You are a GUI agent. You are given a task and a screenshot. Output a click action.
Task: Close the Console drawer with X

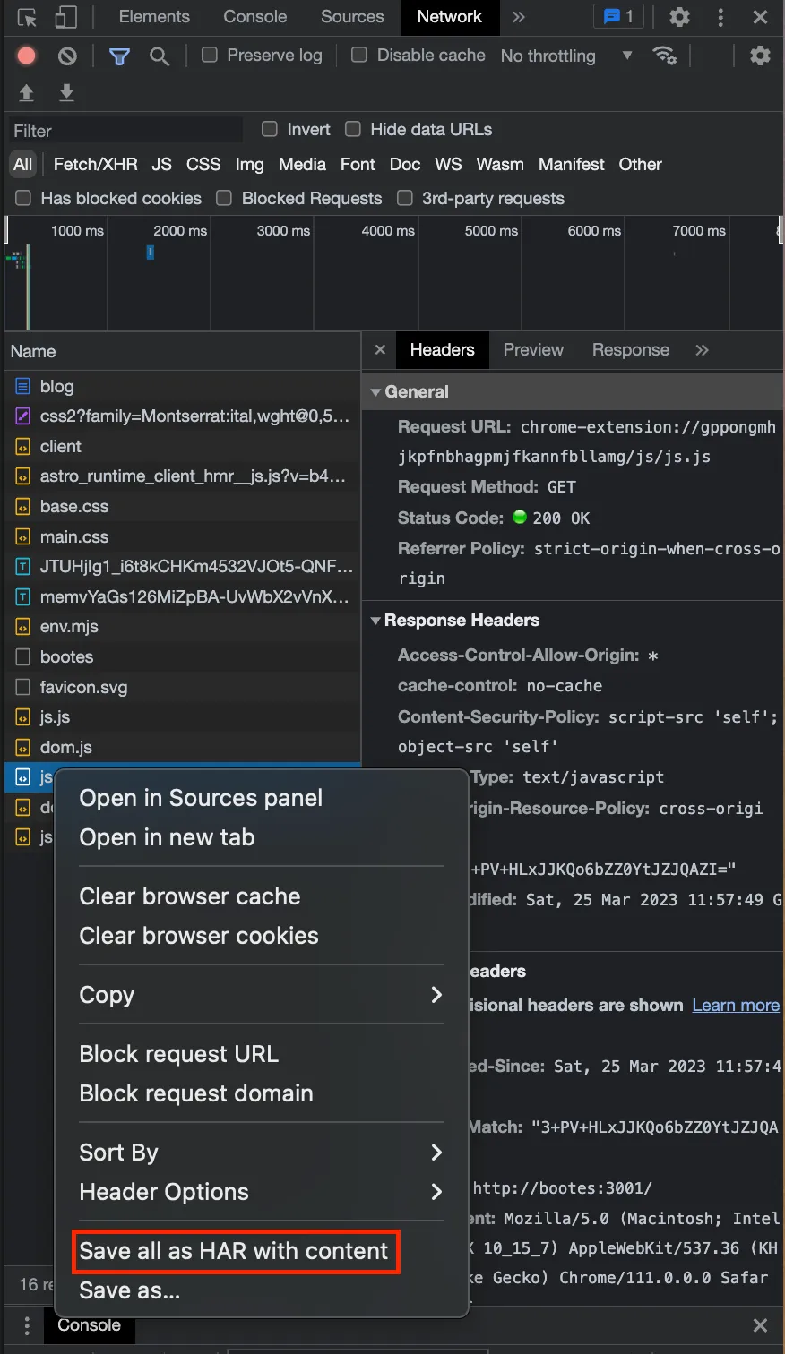tap(760, 1325)
